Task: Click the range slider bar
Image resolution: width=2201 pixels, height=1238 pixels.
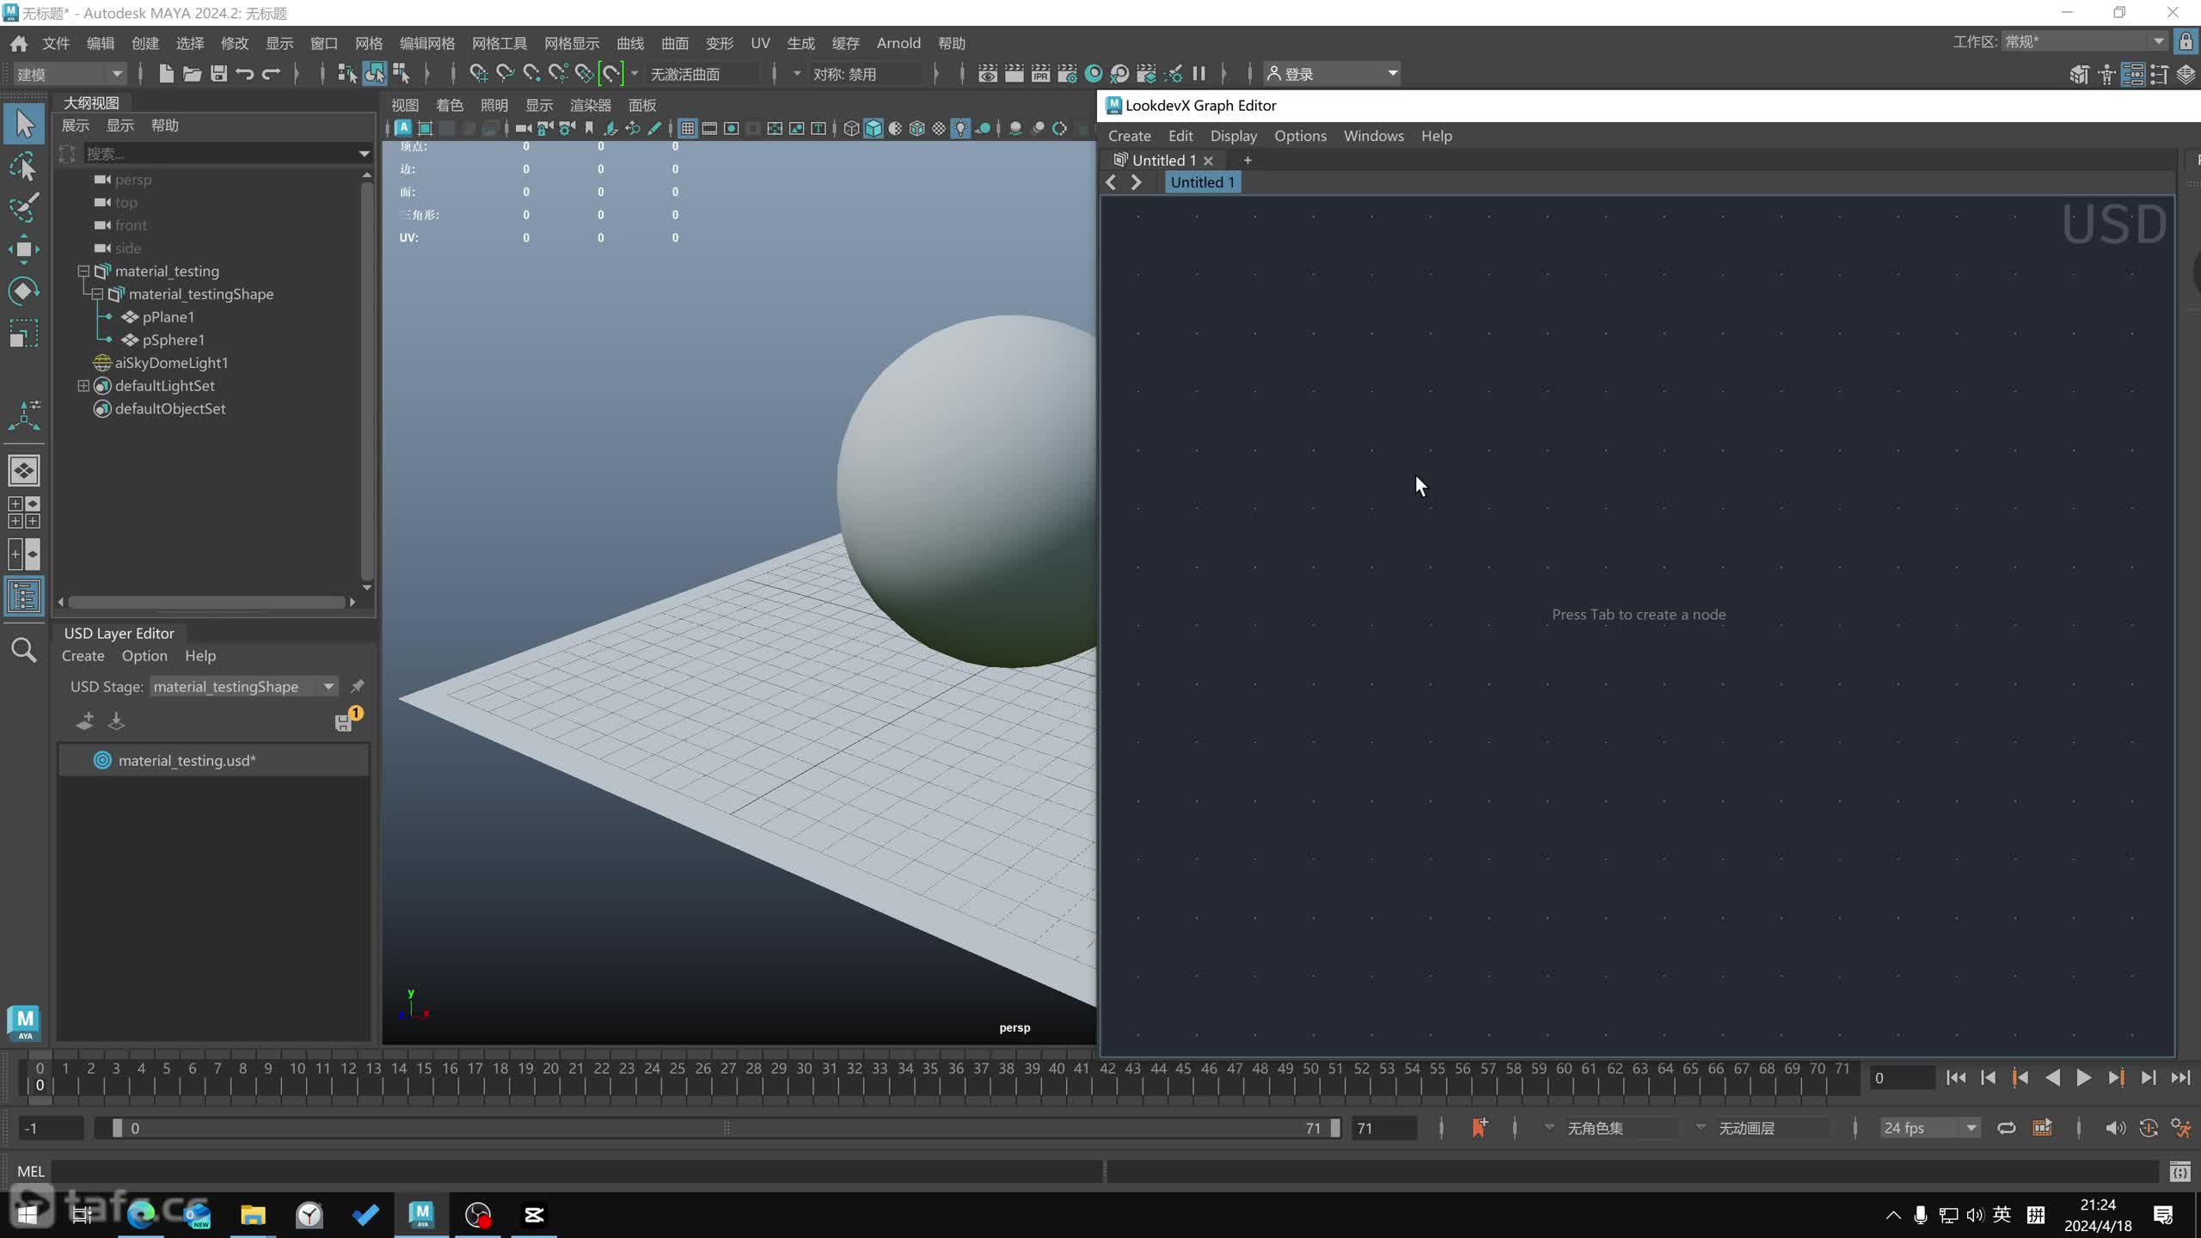Action: coord(726,1128)
